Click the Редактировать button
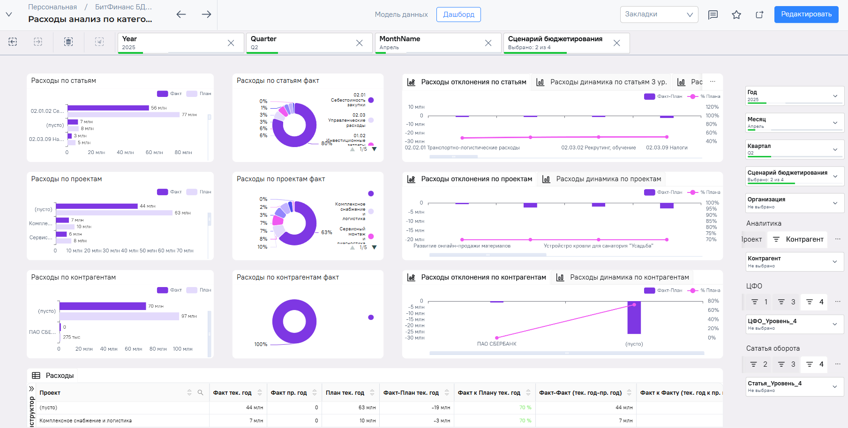Viewport: 848px width, 428px height. tap(806, 15)
